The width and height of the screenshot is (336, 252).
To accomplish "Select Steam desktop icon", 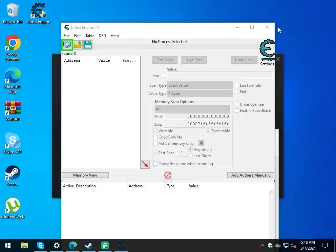I will [x=12, y=176].
